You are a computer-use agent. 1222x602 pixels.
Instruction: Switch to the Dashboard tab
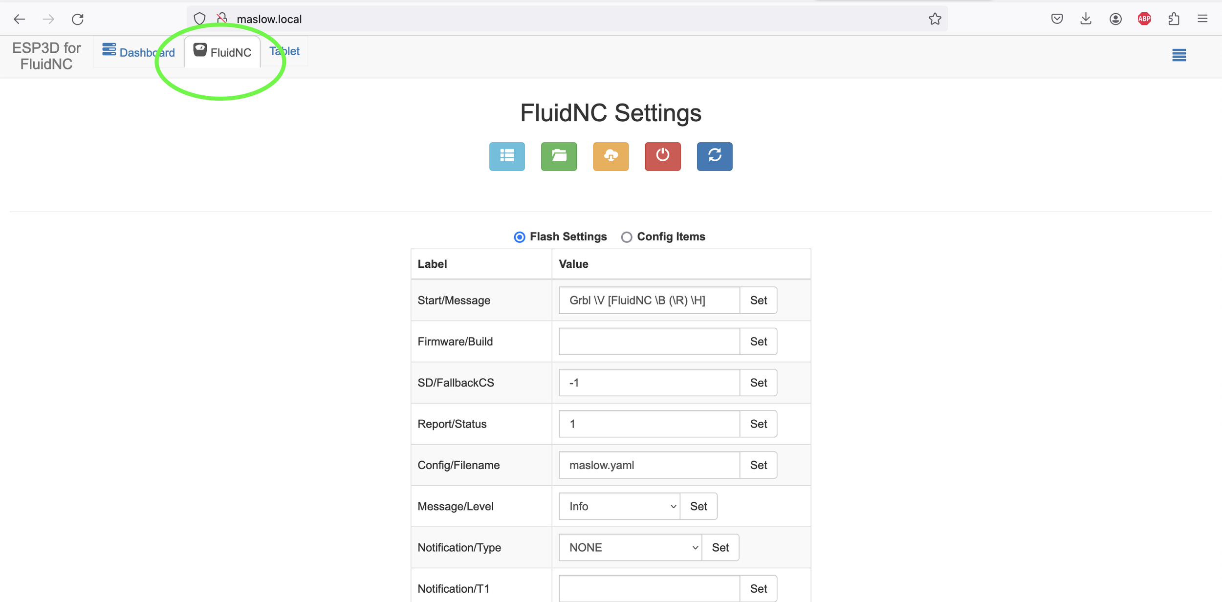point(138,52)
